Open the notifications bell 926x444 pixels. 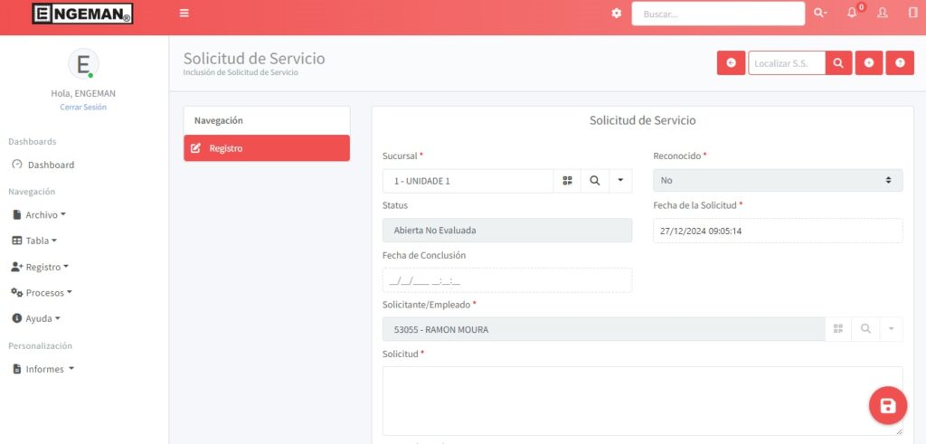[x=852, y=13]
